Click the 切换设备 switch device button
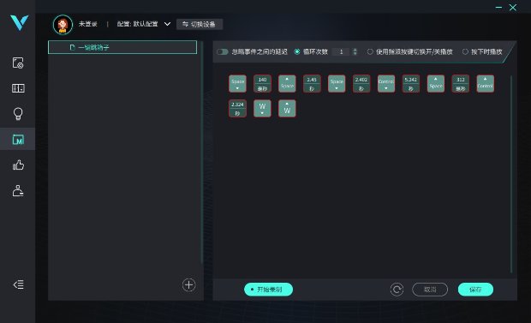Viewport: 531px width, 323px height. tap(200, 24)
